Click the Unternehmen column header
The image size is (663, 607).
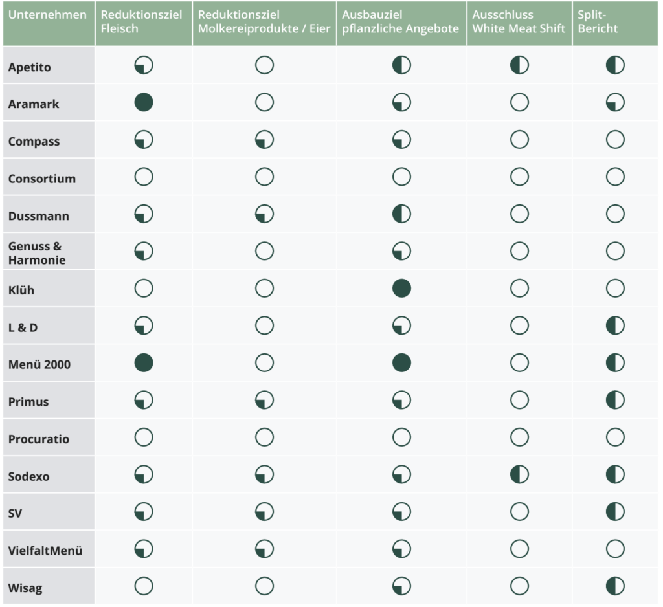(x=49, y=23)
